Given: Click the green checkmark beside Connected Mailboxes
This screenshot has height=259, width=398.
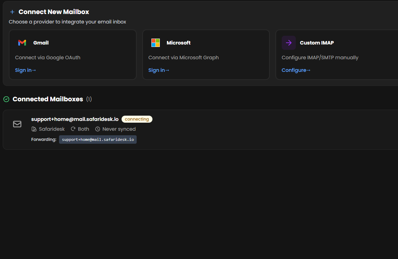Looking at the screenshot, I should coord(6,99).
